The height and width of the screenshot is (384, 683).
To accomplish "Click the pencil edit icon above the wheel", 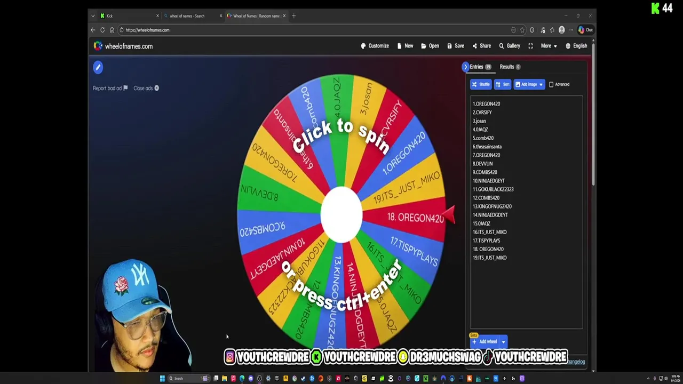I will point(98,67).
